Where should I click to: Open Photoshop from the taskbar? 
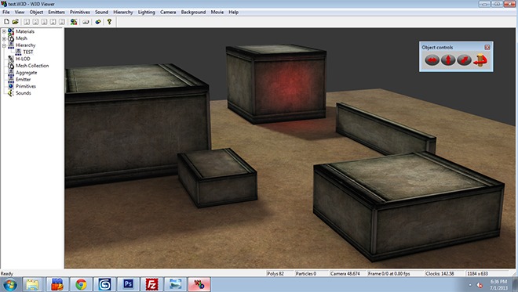128,285
